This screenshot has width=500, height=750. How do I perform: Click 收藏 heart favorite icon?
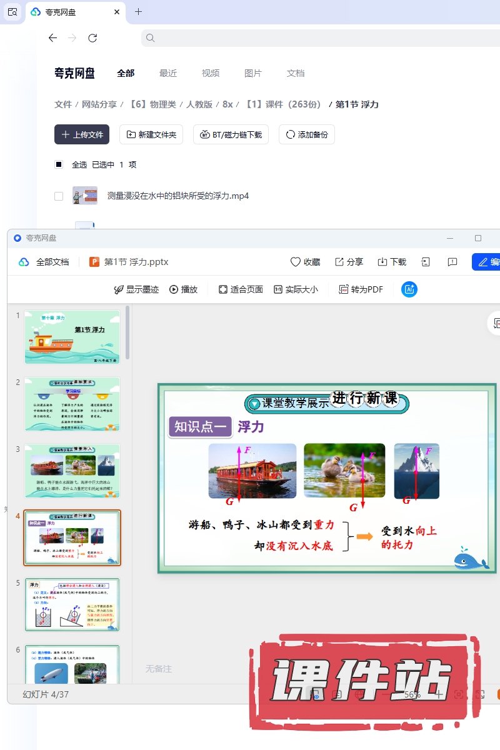pyautogui.click(x=296, y=262)
